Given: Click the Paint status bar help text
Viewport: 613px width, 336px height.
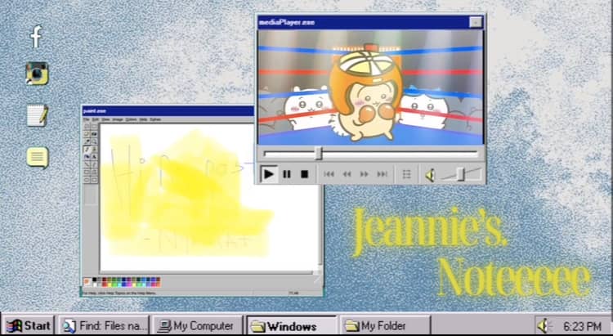Looking at the screenshot, I should (119, 293).
